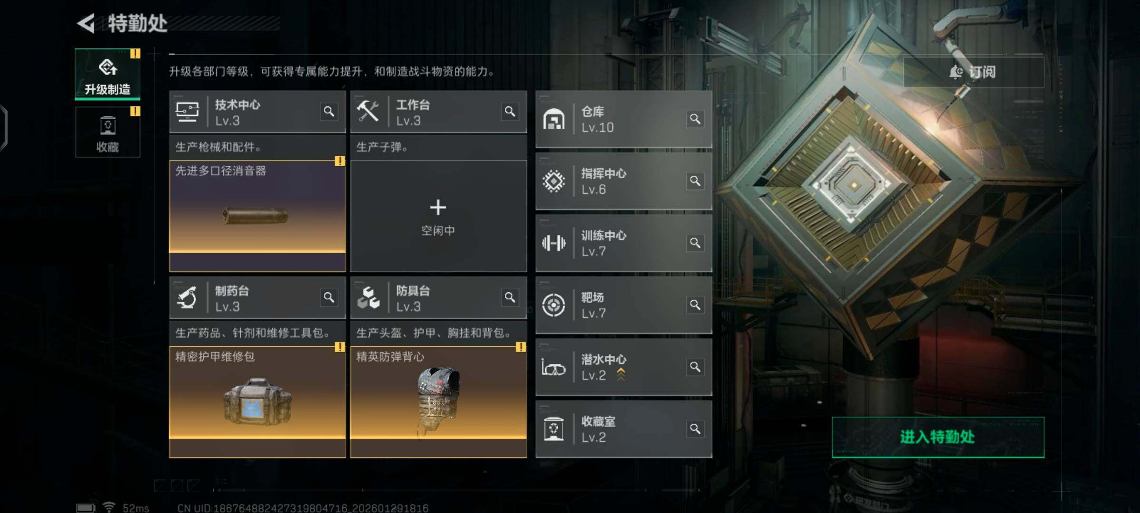Open the 防具台 magnifier icon
This screenshot has width=1140, height=513.
[510, 297]
